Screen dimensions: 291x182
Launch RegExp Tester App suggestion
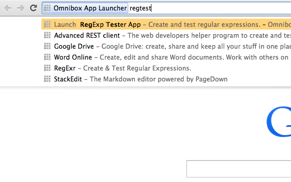pos(166,24)
